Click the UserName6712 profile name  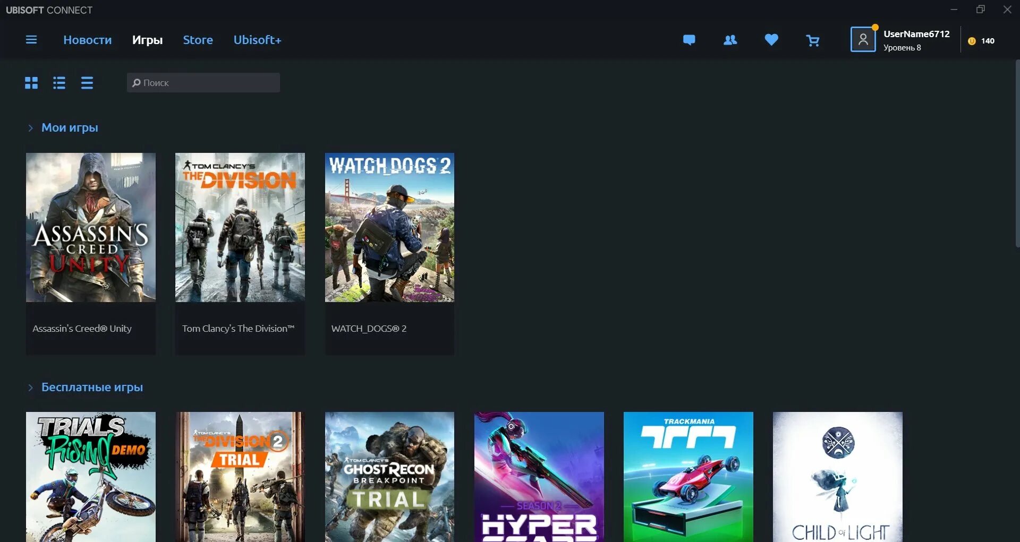pos(916,34)
